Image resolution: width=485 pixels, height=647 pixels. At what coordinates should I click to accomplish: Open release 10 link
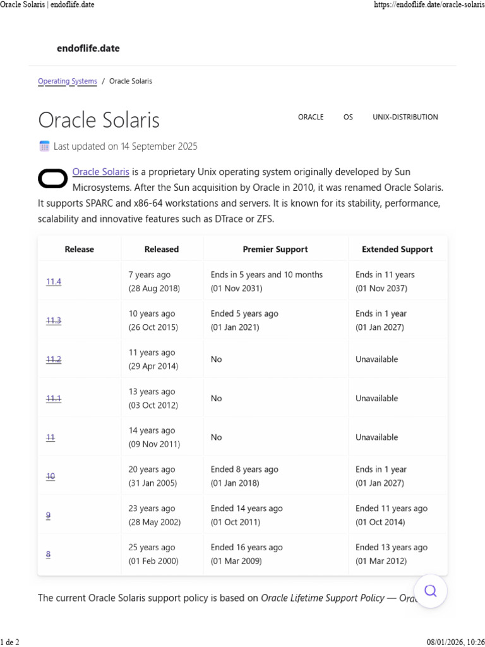(x=51, y=476)
